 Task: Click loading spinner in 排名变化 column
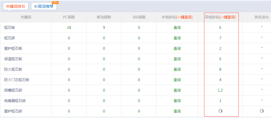(262, 111)
